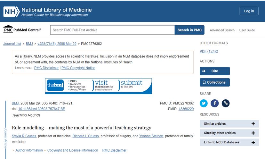Open the PMC PubMed Central logo
This screenshot has height=159, width=265.
(22, 30)
